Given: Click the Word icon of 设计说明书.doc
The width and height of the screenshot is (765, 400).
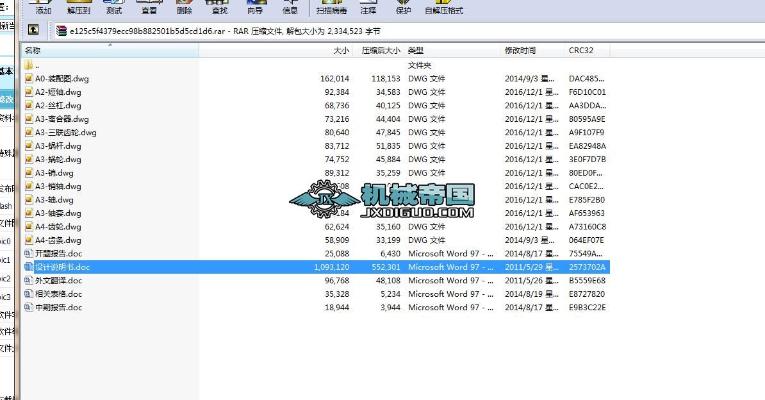Looking at the screenshot, I should click(x=29, y=267).
